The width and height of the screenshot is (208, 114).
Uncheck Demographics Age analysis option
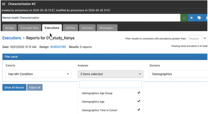coord(110,102)
